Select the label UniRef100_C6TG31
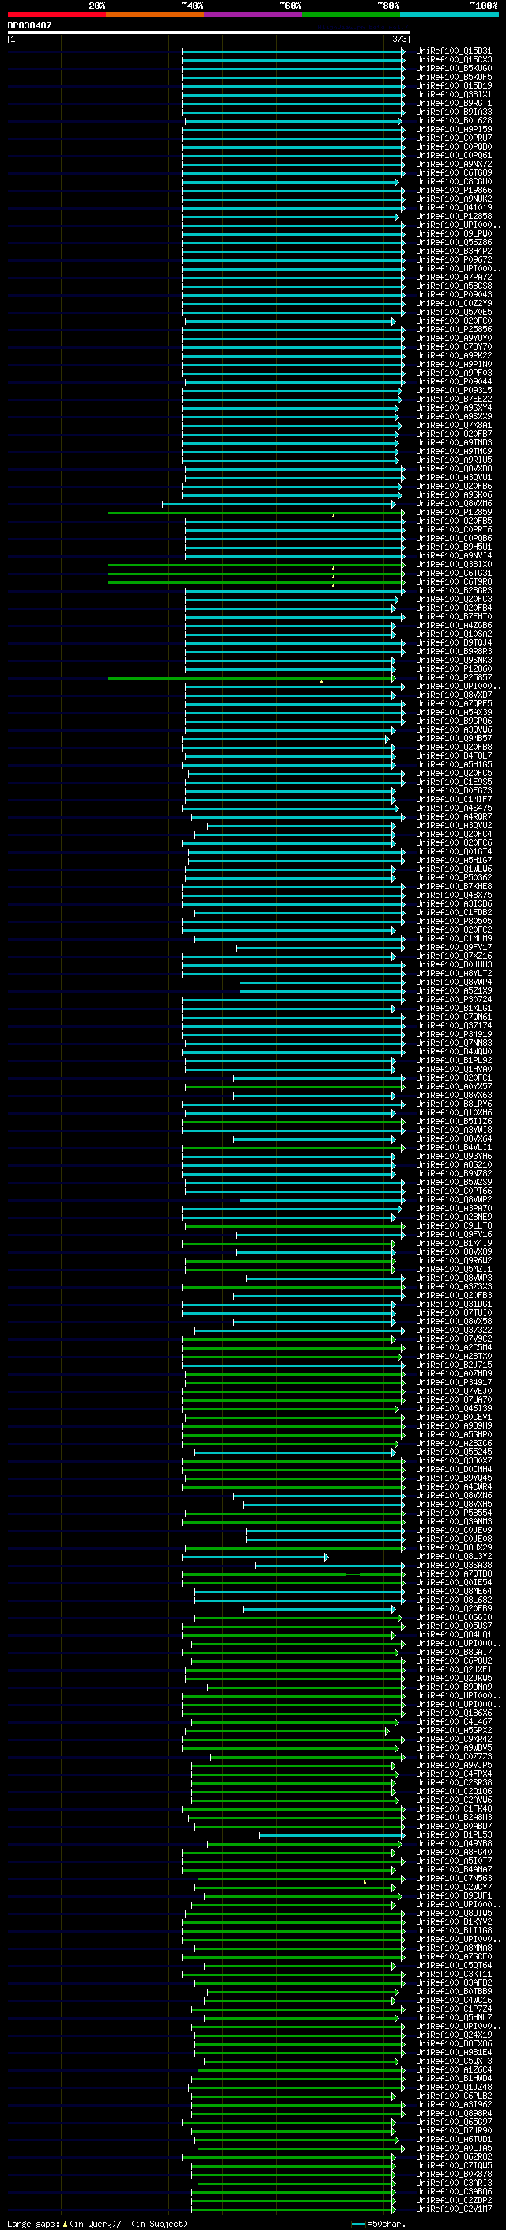 click(454, 573)
